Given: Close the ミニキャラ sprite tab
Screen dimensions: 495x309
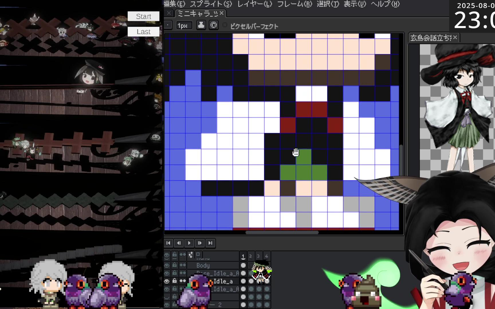Looking at the screenshot, I should pos(221,13).
